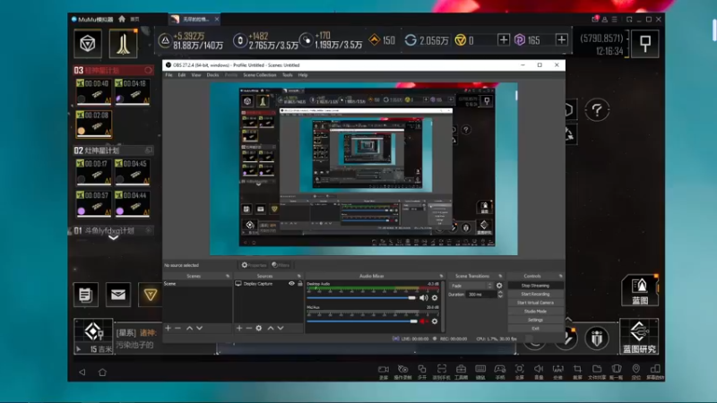Toggle circle on 03 plan header
This screenshot has height=403, width=717.
148,71
